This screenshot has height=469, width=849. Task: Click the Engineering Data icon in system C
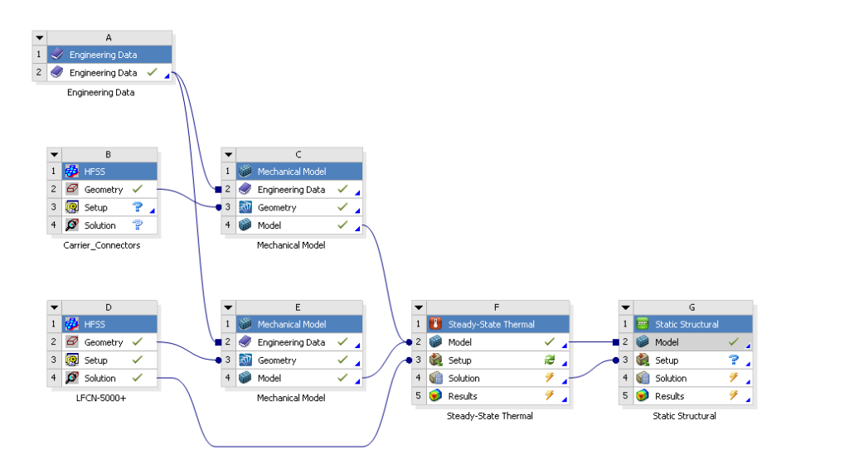(245, 190)
